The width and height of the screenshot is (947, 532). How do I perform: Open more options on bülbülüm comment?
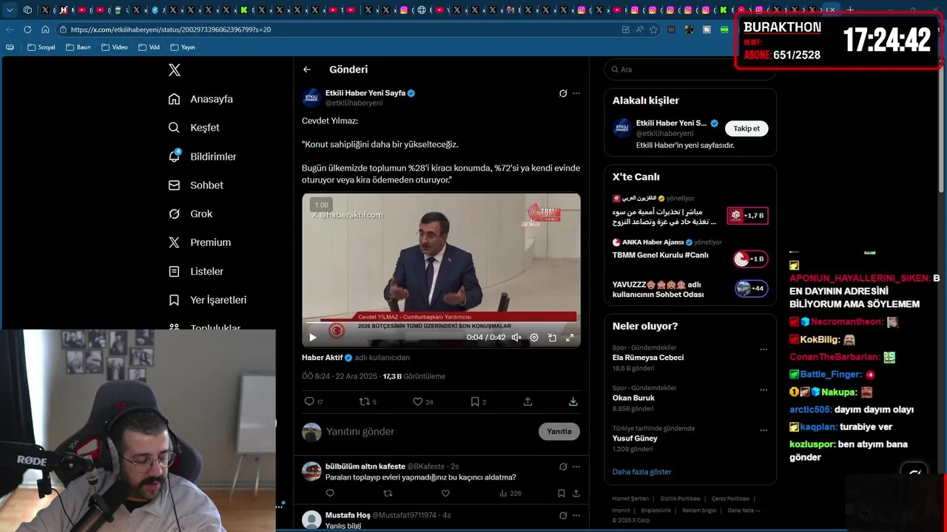click(576, 467)
